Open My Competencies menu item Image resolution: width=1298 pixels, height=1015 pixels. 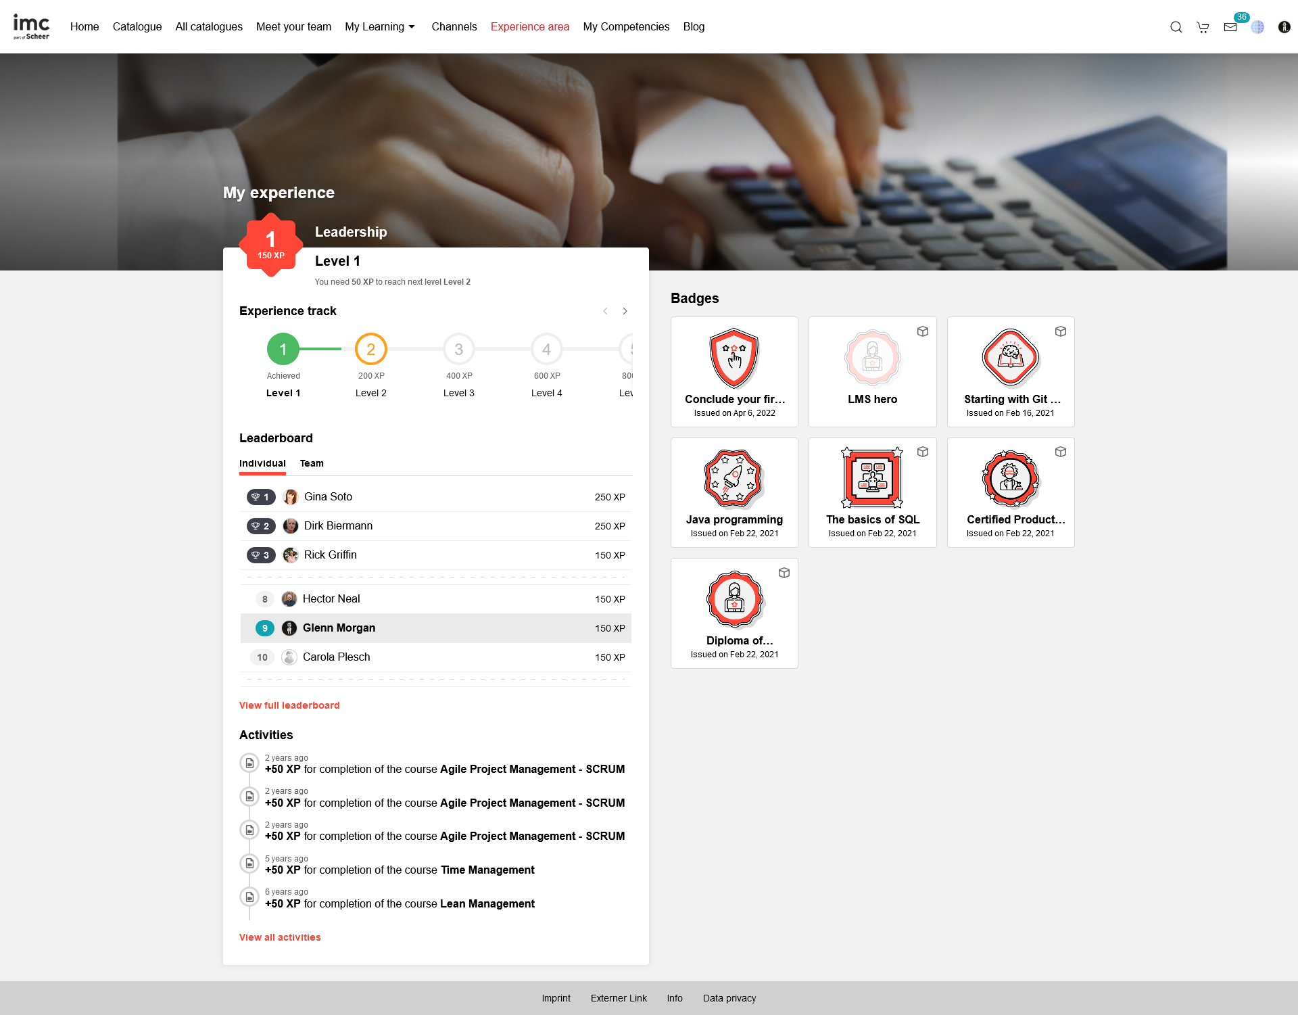point(626,27)
